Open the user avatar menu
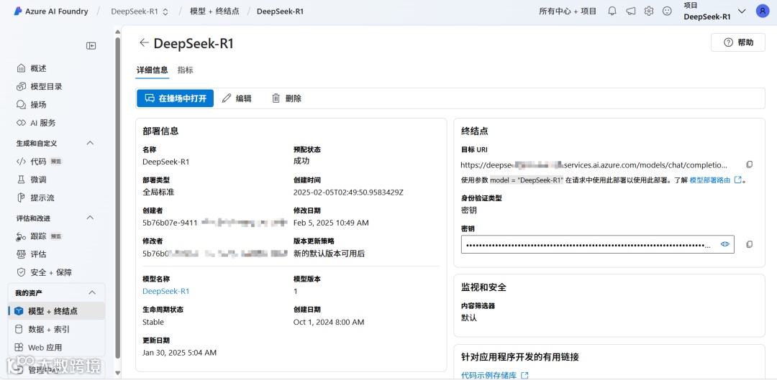 [x=762, y=11]
